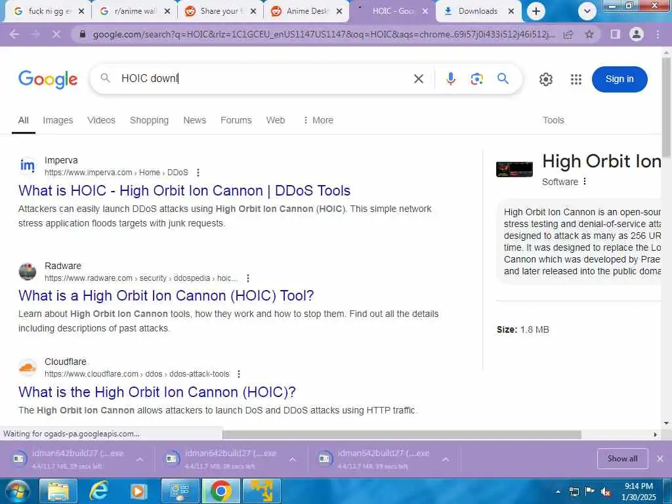Image resolution: width=672 pixels, height=504 pixels.
Task: Click the taskbar clock showing 9:14 PM
Action: (639, 492)
